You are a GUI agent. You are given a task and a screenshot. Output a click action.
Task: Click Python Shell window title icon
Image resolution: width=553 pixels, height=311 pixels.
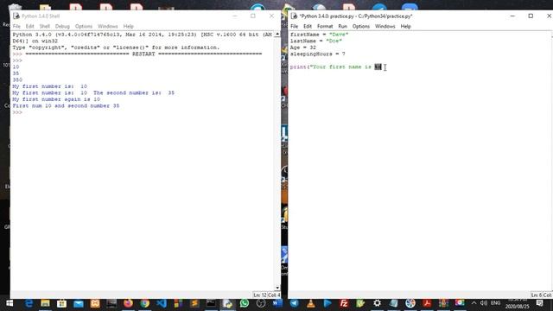16,16
